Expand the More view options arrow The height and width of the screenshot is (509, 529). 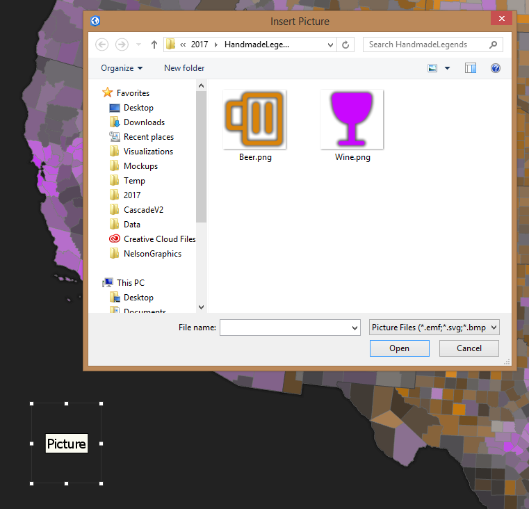pyautogui.click(x=448, y=68)
